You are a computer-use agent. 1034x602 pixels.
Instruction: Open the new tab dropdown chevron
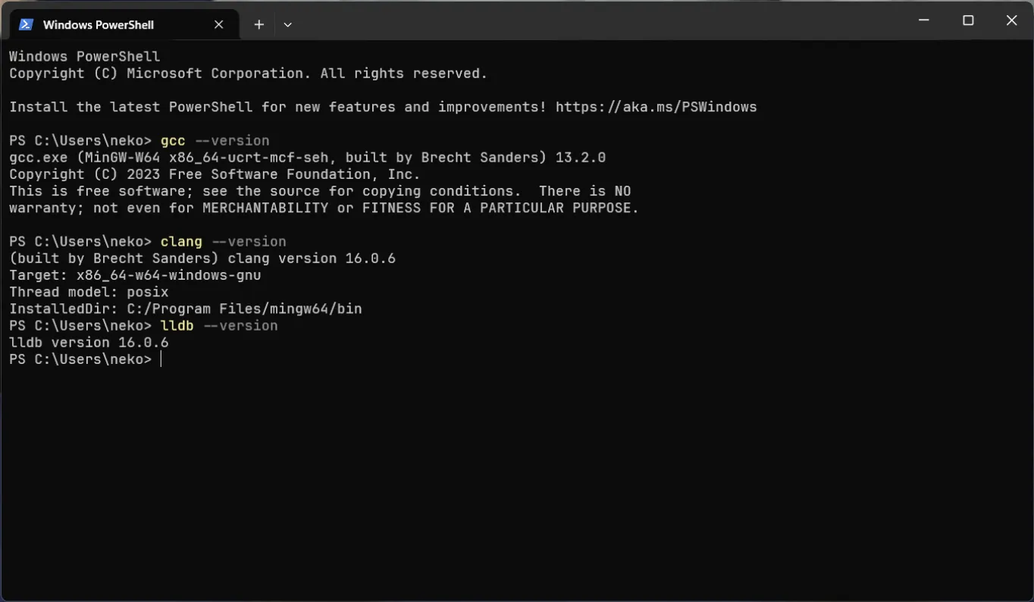click(x=287, y=24)
